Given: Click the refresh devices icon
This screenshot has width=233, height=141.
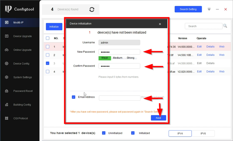Looking at the screenshot, I should tap(92, 10).
